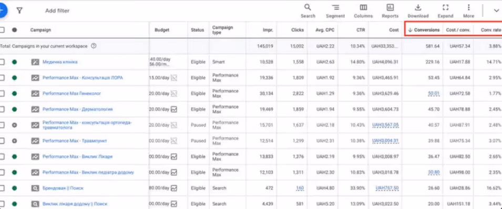Screen dimensions: 502x209
Task: Click campaign type icon for Performance Max Гінеколог
Action: click(35, 93)
